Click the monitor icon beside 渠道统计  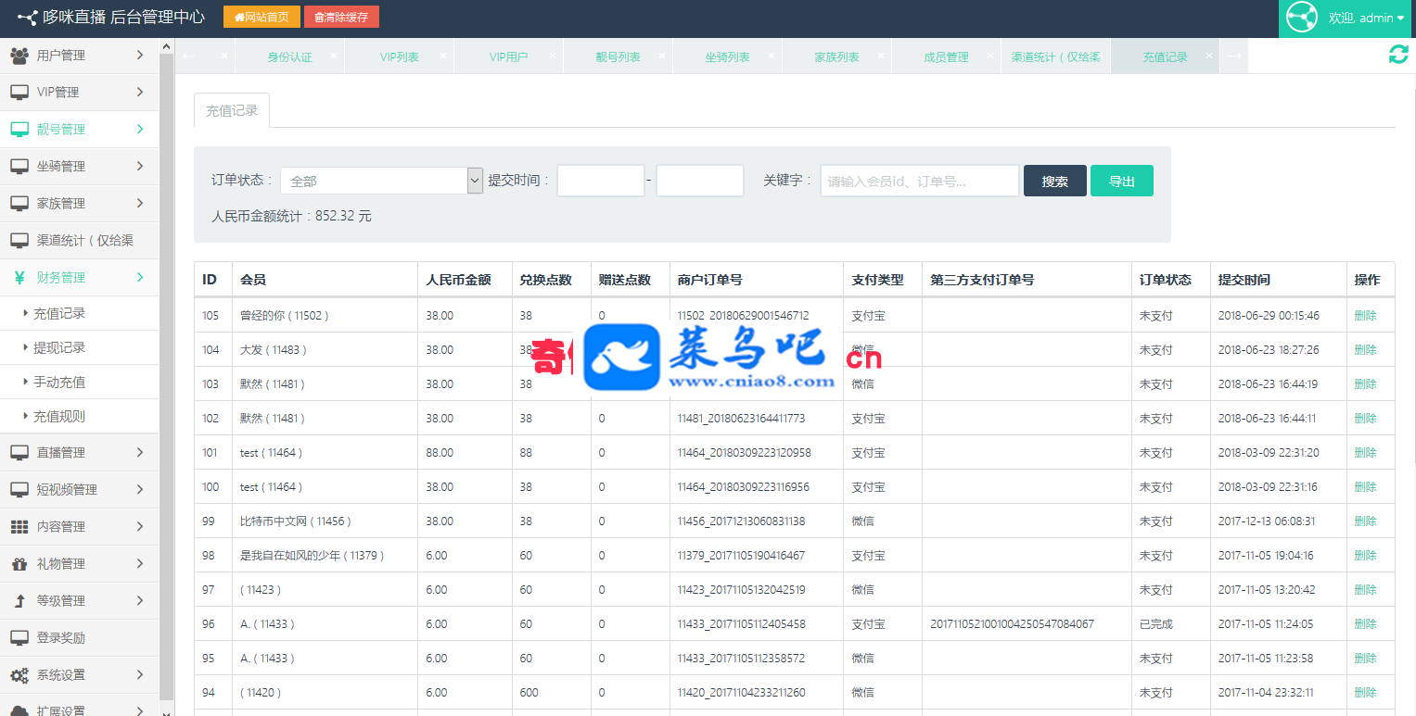(x=19, y=241)
